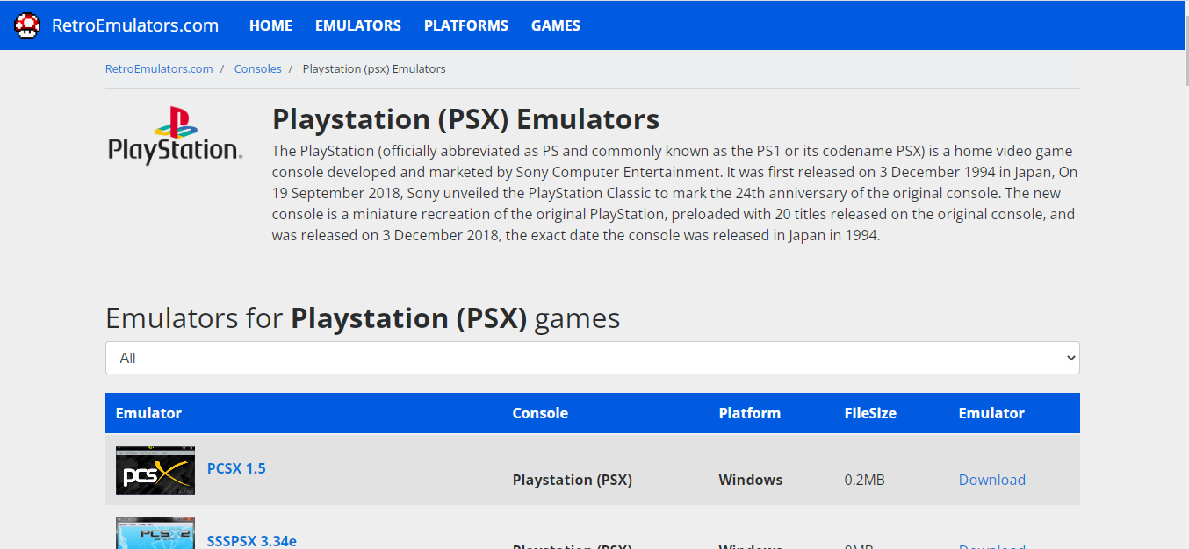Go to the HOME menu item
1189x549 pixels.
[x=270, y=25]
